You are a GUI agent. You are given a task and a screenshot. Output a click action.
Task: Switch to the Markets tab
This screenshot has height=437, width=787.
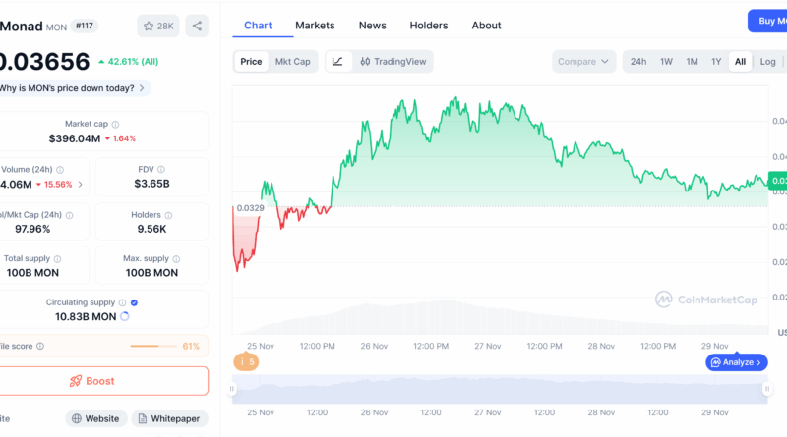point(315,26)
